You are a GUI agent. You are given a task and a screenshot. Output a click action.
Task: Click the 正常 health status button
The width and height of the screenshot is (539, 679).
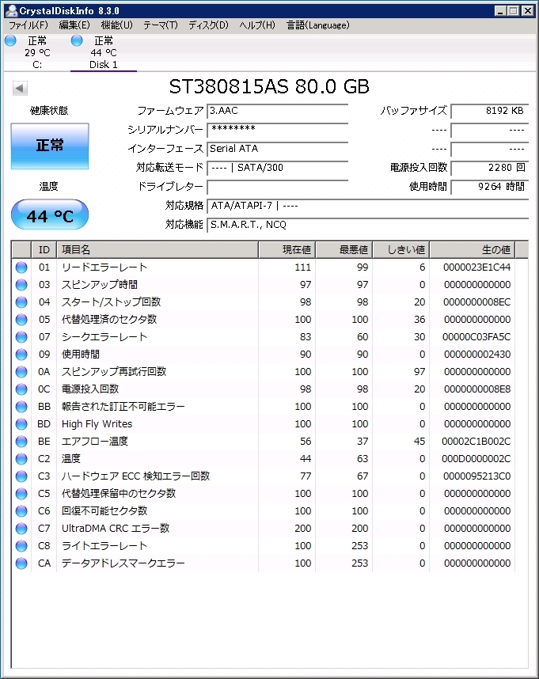(x=50, y=146)
